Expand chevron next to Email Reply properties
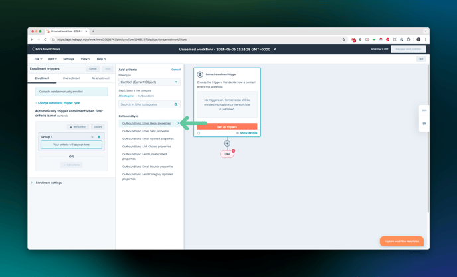Viewport: 457px width, 277px height. pyautogui.click(x=178, y=124)
